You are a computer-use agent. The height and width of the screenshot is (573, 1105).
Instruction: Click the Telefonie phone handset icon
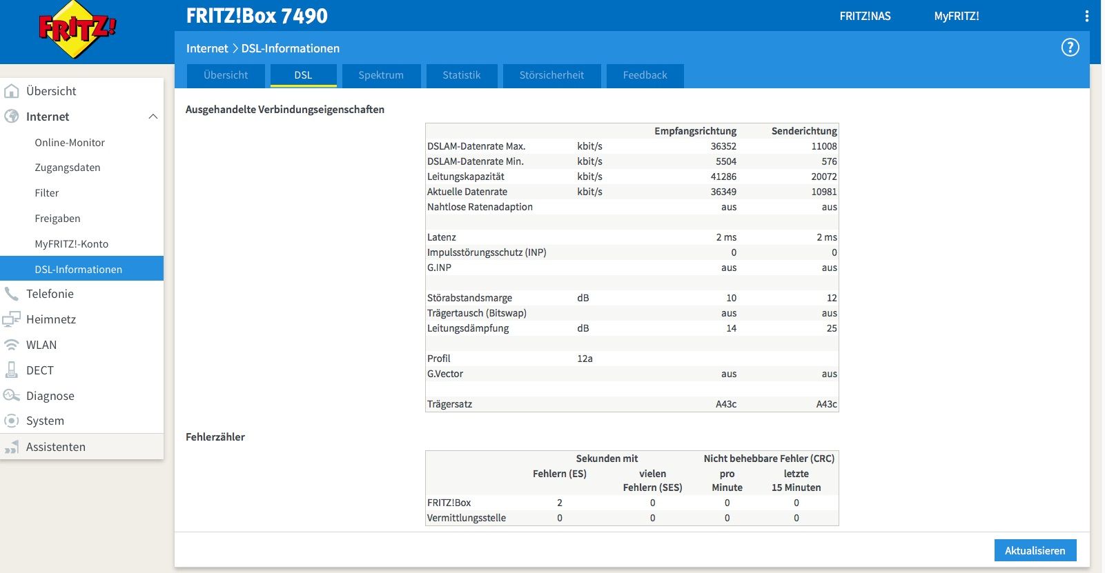coord(12,294)
